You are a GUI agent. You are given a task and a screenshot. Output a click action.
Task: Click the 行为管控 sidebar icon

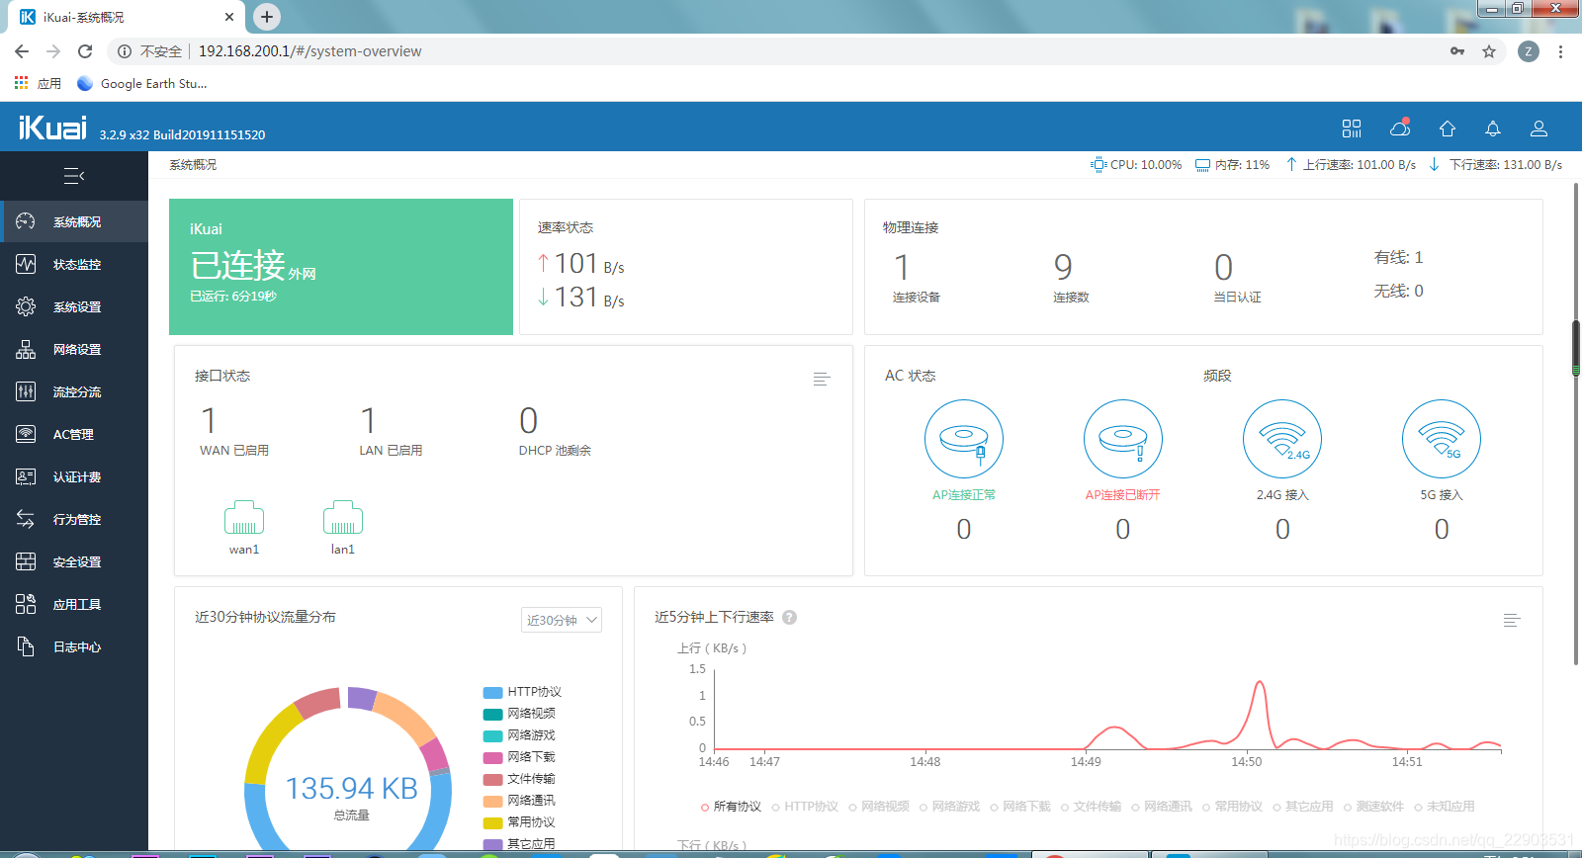(x=26, y=519)
